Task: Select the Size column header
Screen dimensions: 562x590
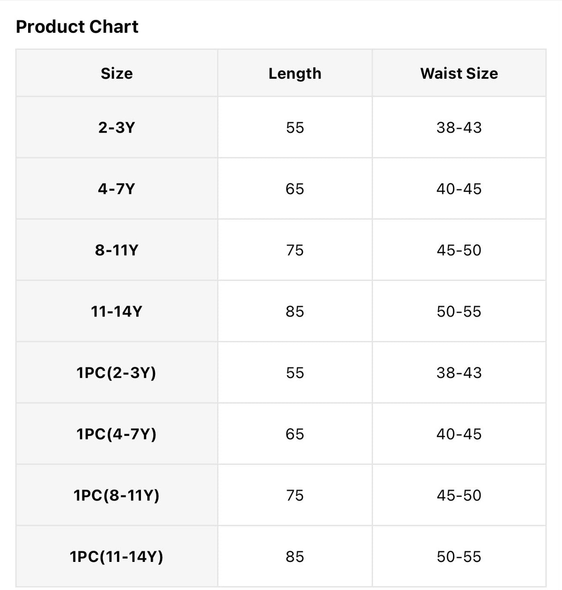Action: pos(117,74)
